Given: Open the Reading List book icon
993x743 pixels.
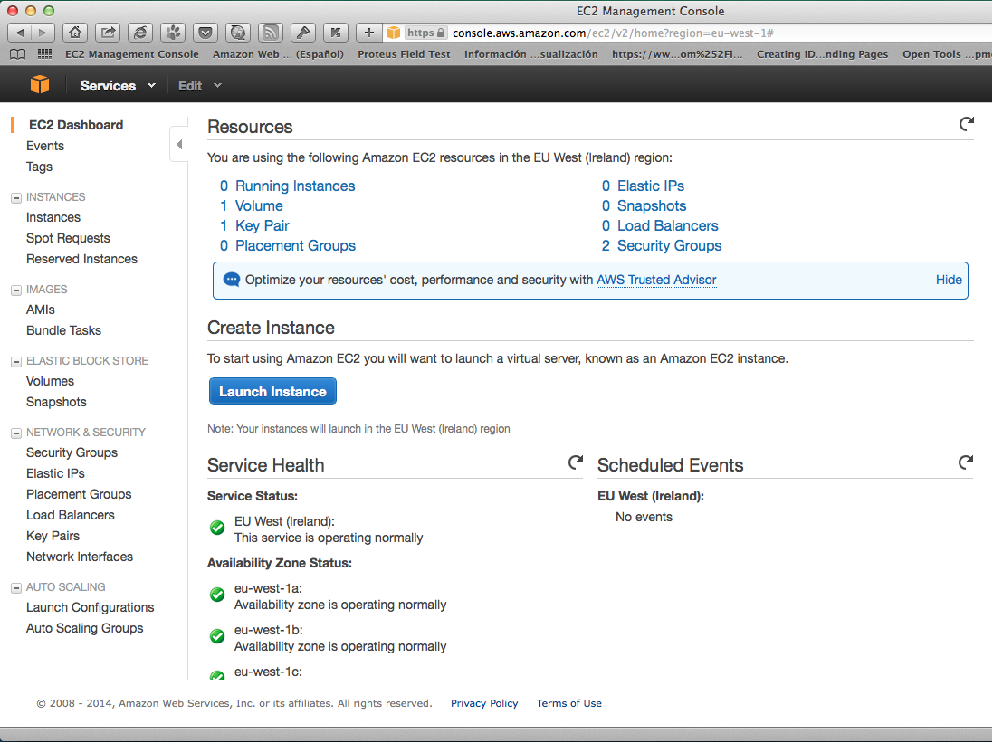Looking at the screenshot, I should point(17,54).
